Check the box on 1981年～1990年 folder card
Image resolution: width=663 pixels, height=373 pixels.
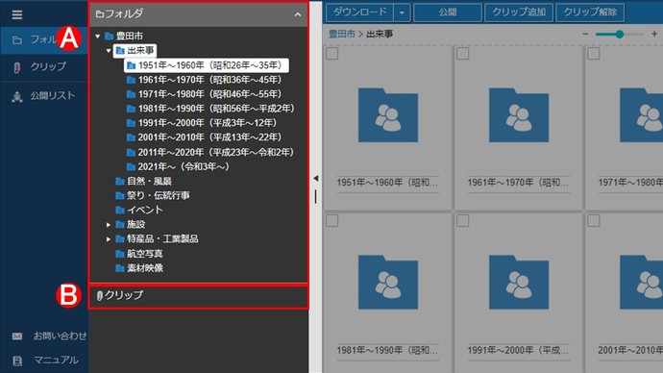coord(331,221)
